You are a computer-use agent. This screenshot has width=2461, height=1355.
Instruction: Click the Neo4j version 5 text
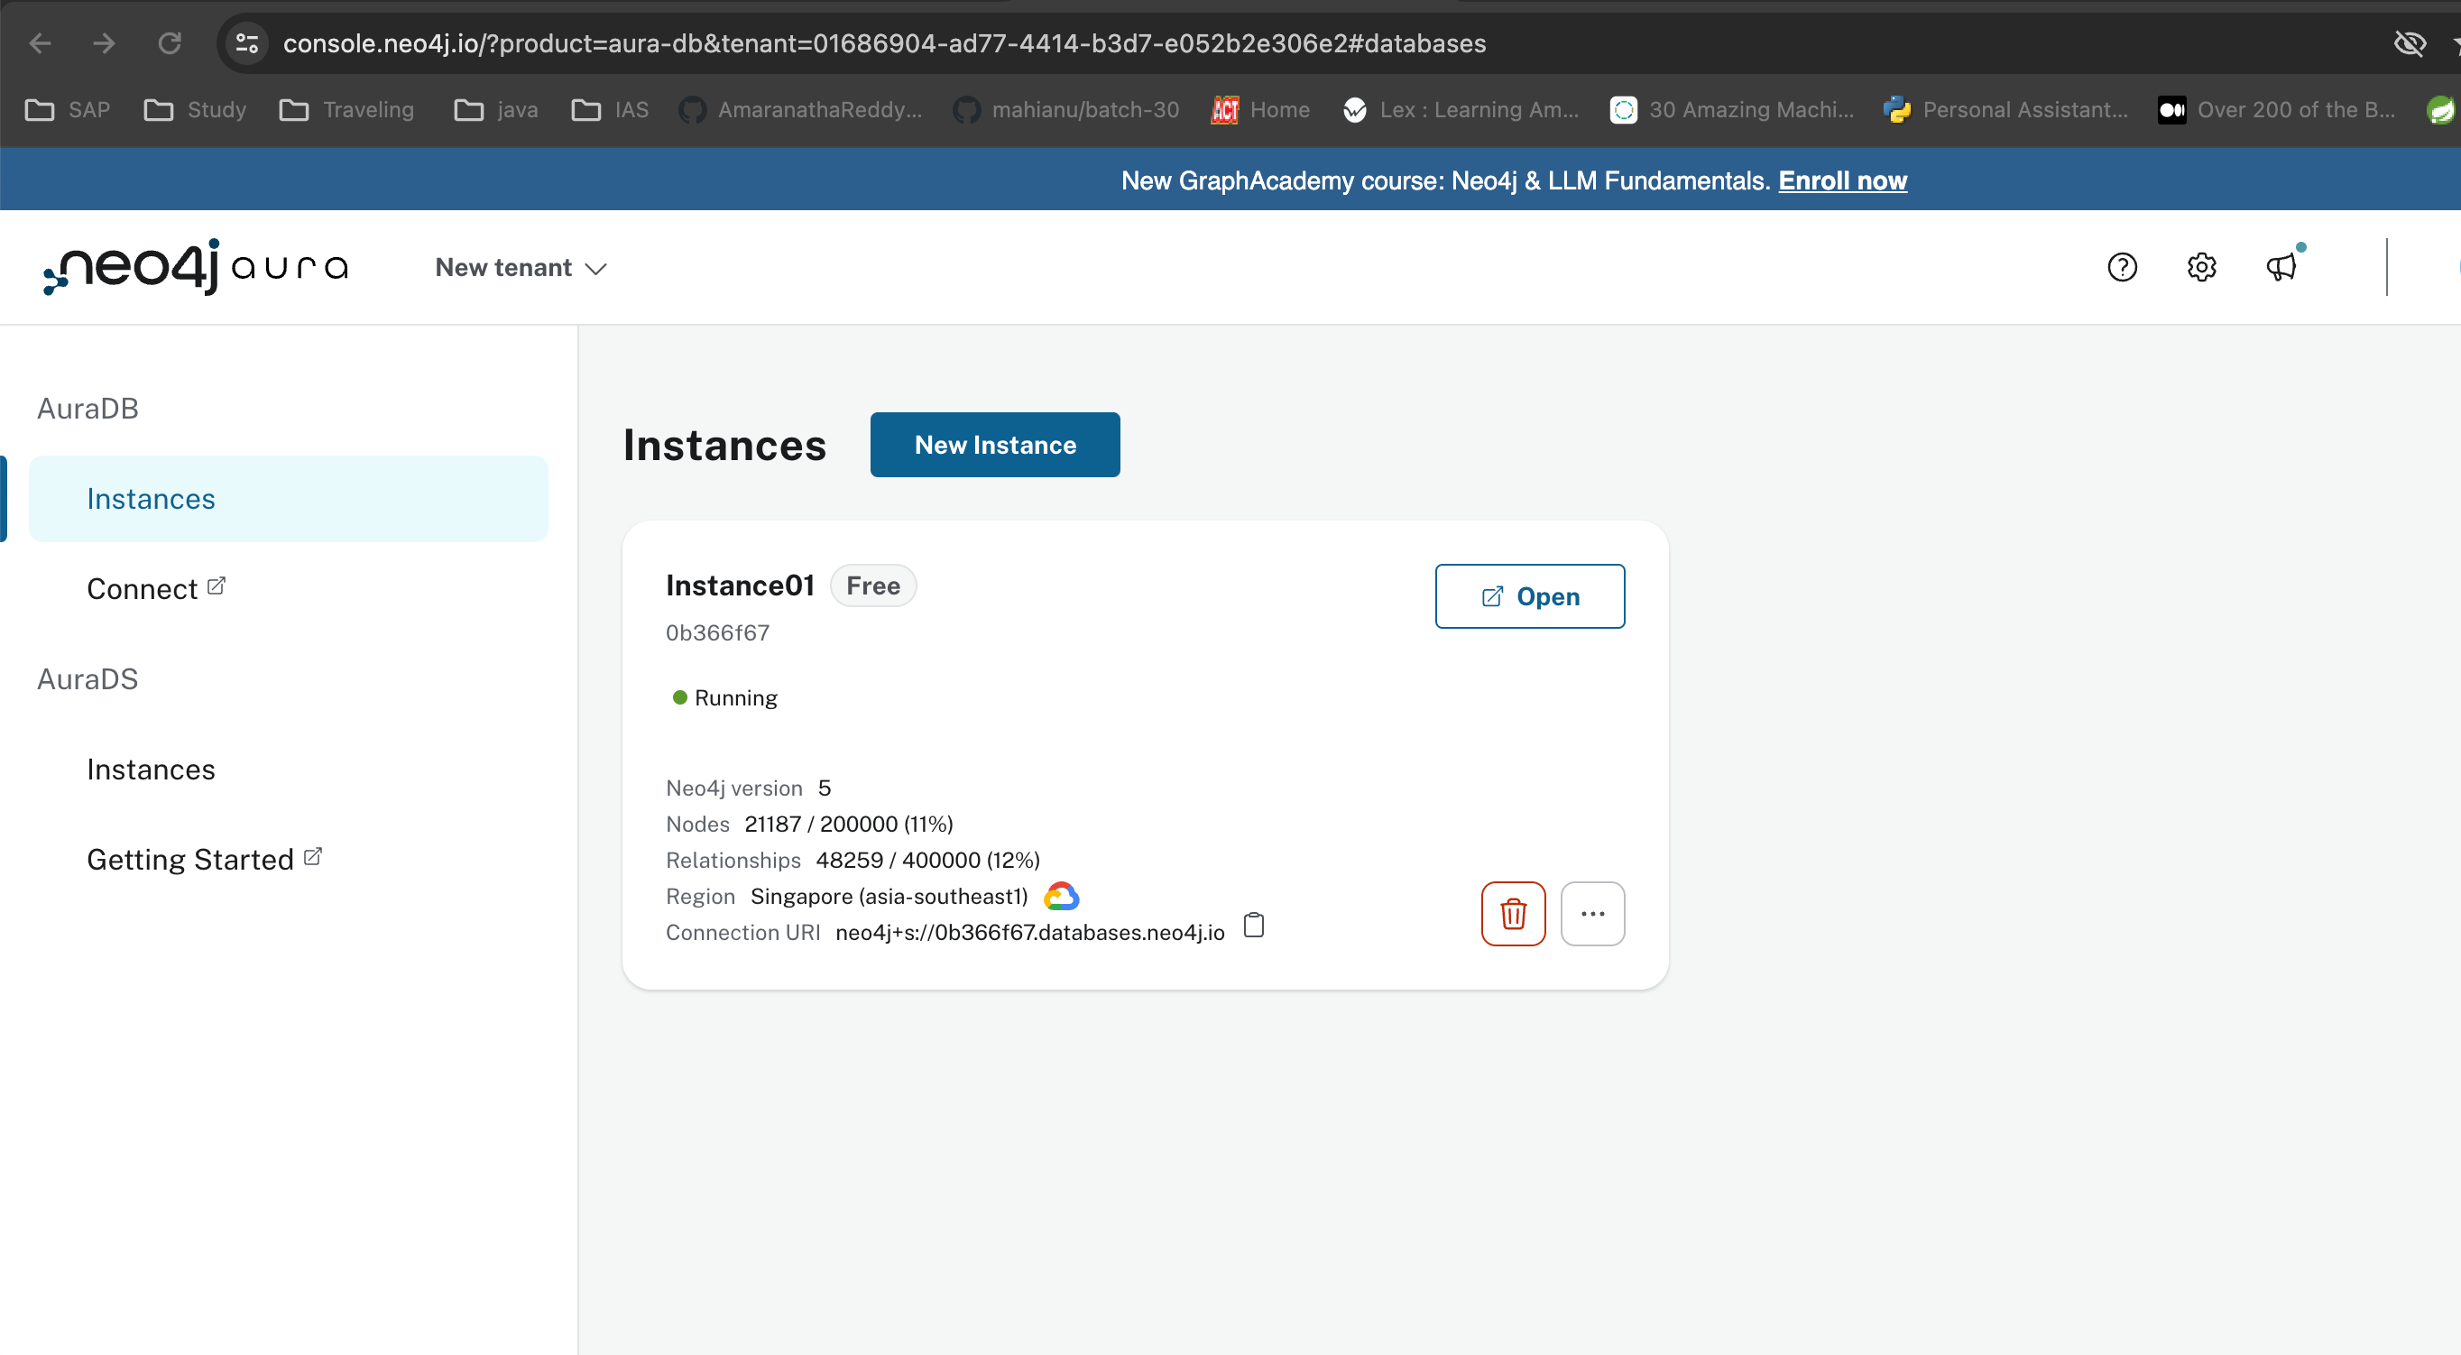(748, 788)
